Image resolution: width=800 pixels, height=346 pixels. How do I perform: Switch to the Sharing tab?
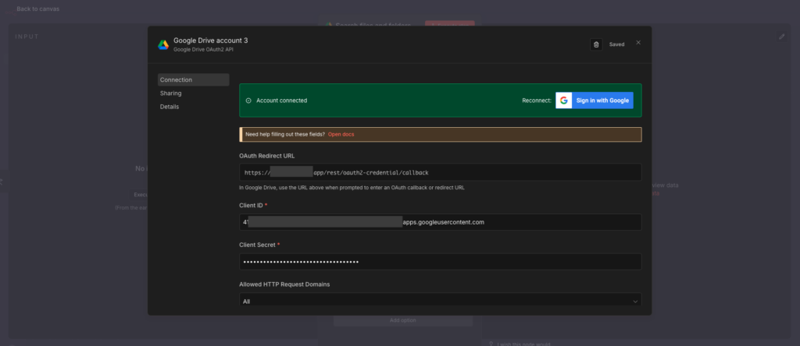(x=171, y=94)
